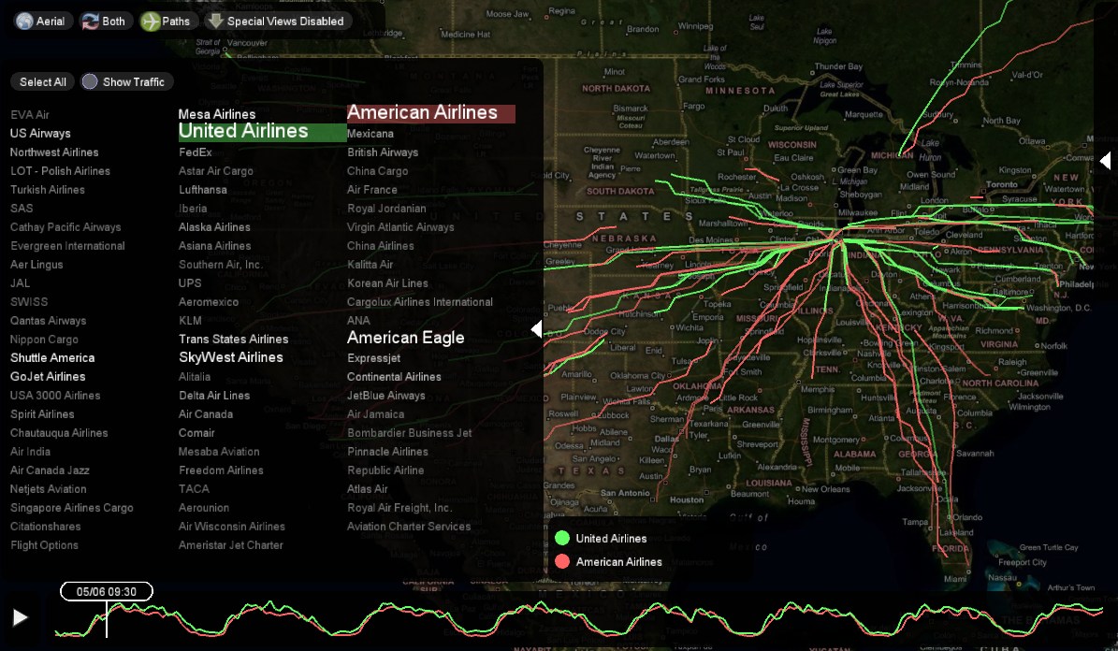This screenshot has width=1118, height=651.
Task: Select Southern Air, Inc.
Action: tap(220, 265)
